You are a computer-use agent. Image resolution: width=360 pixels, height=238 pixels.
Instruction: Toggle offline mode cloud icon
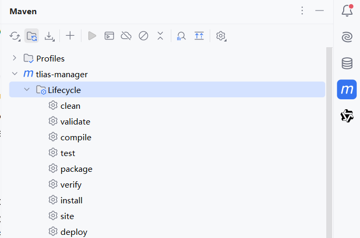coord(126,36)
